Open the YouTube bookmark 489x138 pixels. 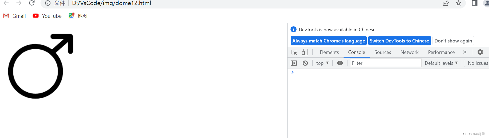point(47,16)
